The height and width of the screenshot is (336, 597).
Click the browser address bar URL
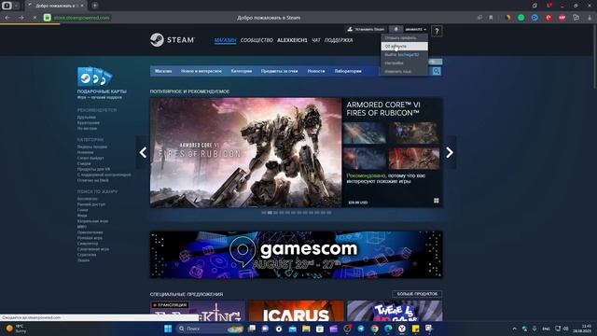point(81,18)
